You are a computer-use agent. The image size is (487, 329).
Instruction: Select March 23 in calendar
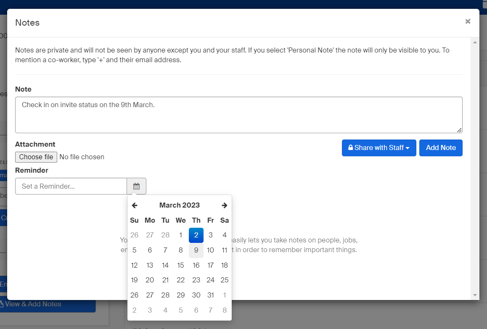[x=196, y=280]
